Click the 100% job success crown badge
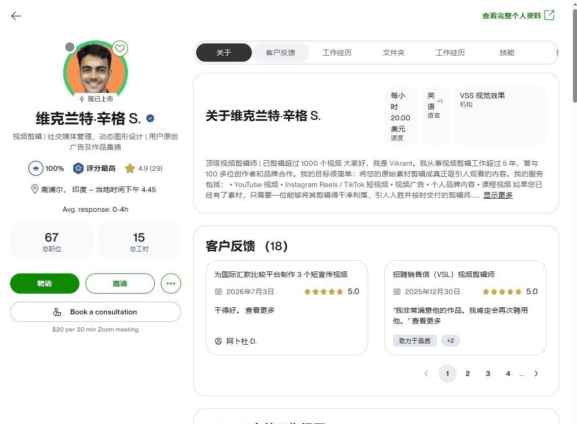Screen dimensions: 577x424 (x=36, y=168)
